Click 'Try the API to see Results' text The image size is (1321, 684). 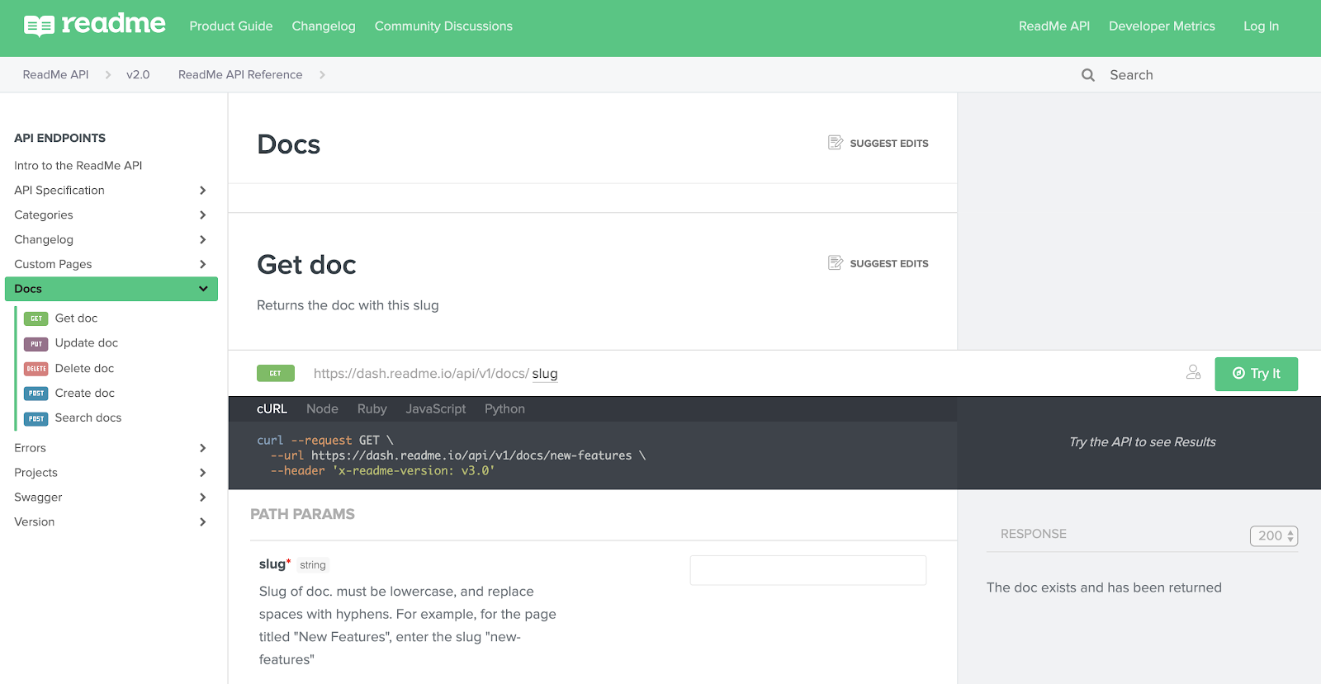coord(1143,442)
